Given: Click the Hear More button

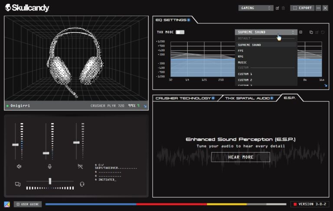Looking at the screenshot, I should [x=241, y=157].
